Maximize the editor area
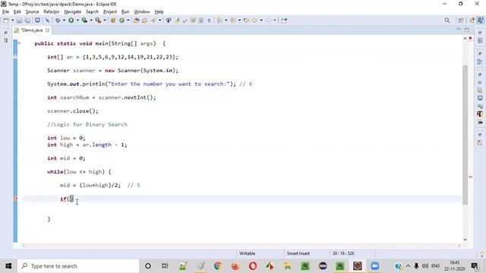 pos(467,30)
